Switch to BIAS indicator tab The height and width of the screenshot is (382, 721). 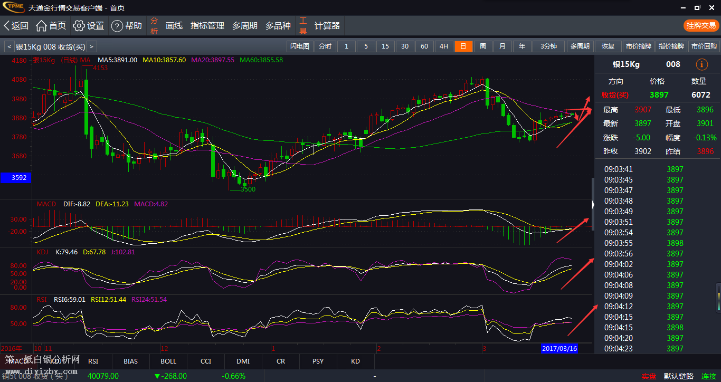tap(130, 361)
